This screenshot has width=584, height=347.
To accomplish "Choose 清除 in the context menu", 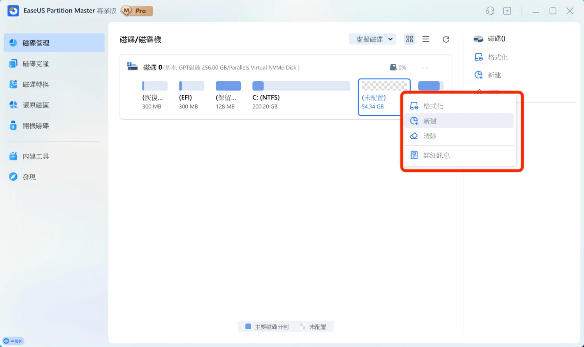I will (x=459, y=136).
